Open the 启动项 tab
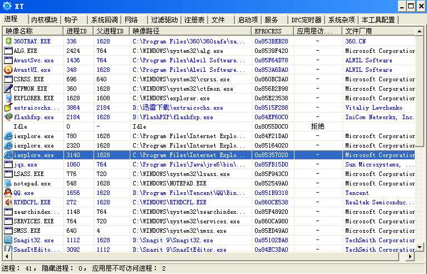The height and width of the screenshot is (274, 427). pyautogui.click(x=248, y=20)
